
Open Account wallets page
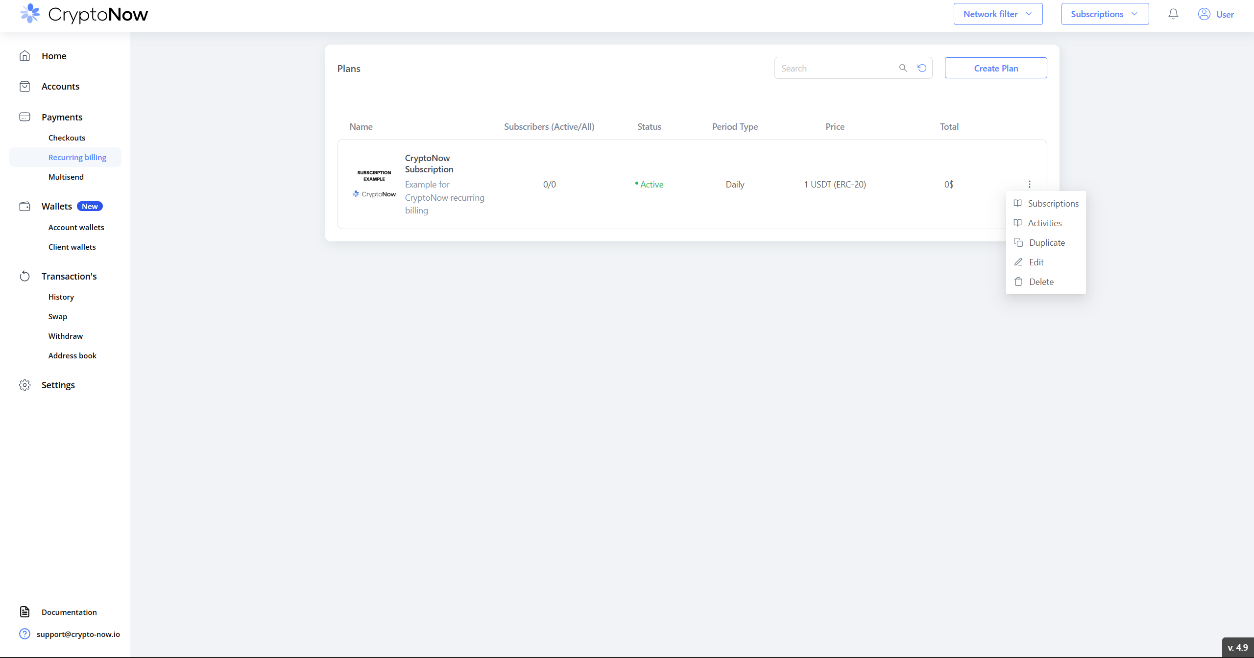pos(76,227)
